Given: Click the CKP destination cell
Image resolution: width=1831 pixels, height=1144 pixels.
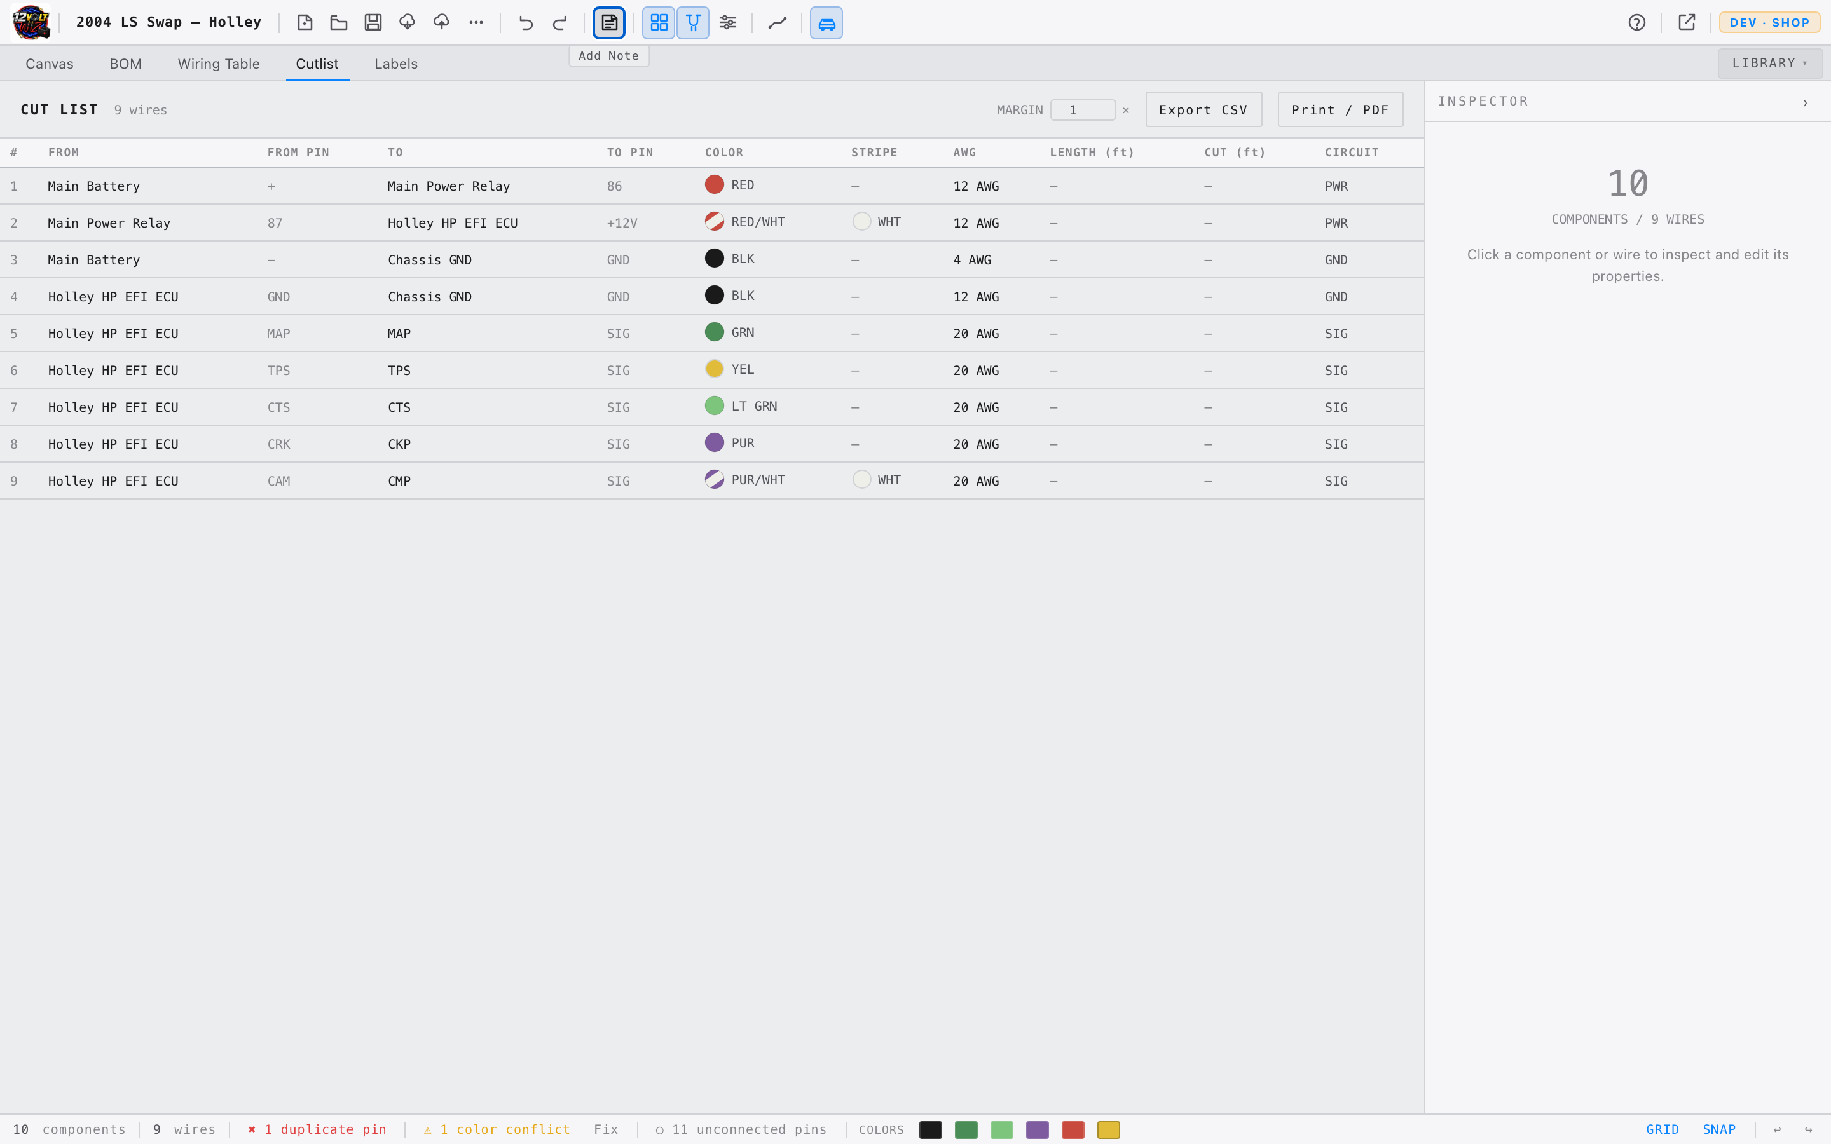Looking at the screenshot, I should click(399, 444).
